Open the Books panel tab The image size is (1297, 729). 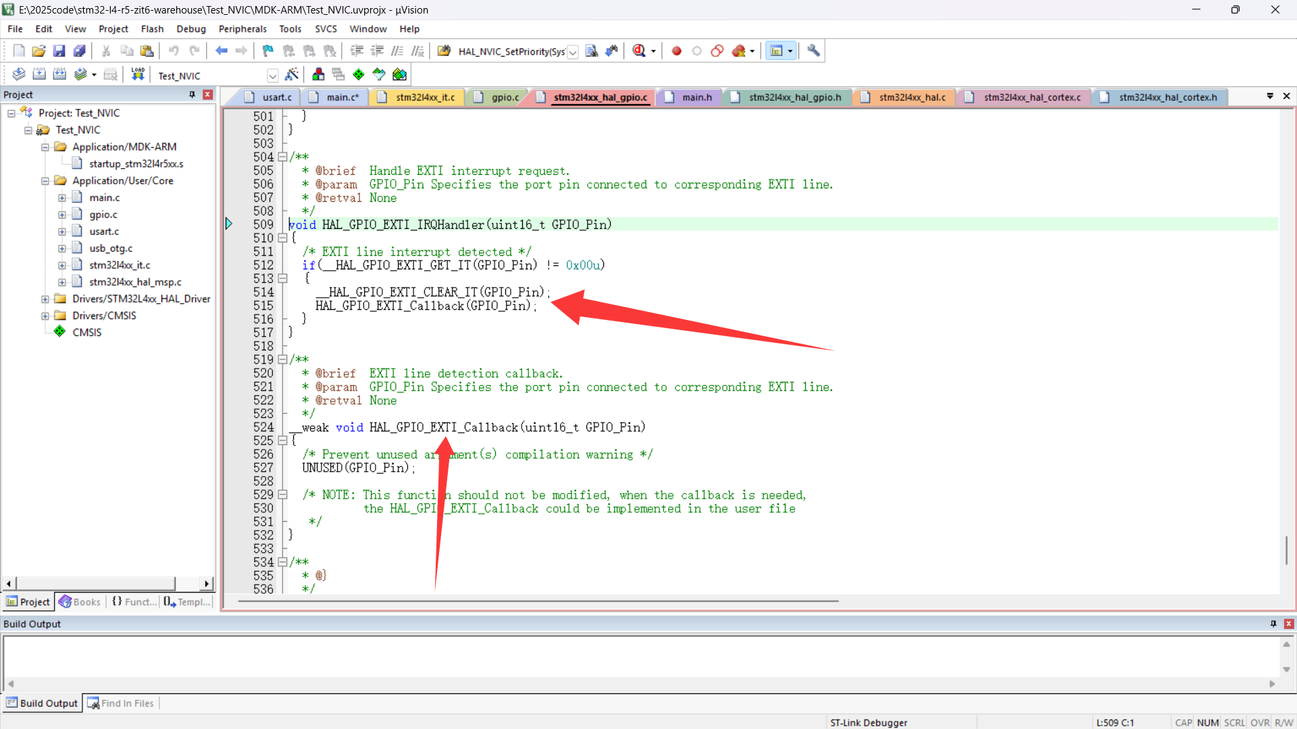(x=80, y=602)
